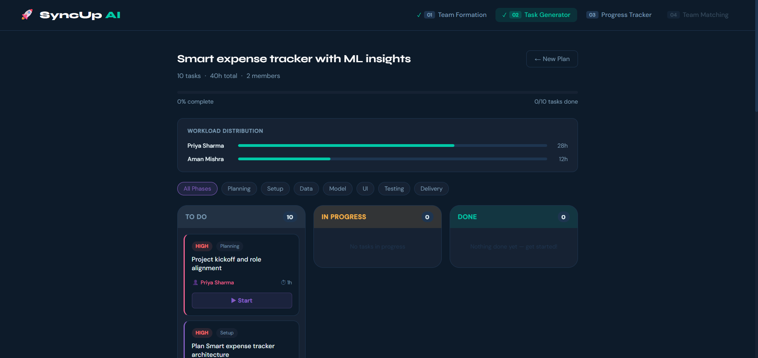This screenshot has width=758, height=358.
Task: Open the Team Matching step
Action: click(698, 15)
